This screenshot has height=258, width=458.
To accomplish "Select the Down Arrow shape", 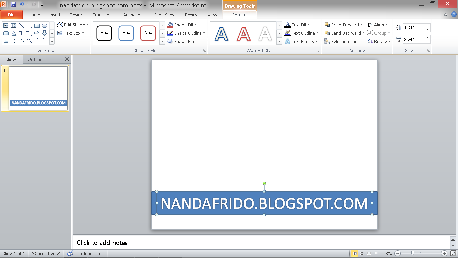I will click(44, 33).
